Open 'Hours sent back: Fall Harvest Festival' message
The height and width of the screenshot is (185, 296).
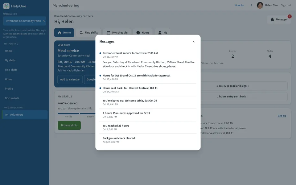[x=148, y=90]
